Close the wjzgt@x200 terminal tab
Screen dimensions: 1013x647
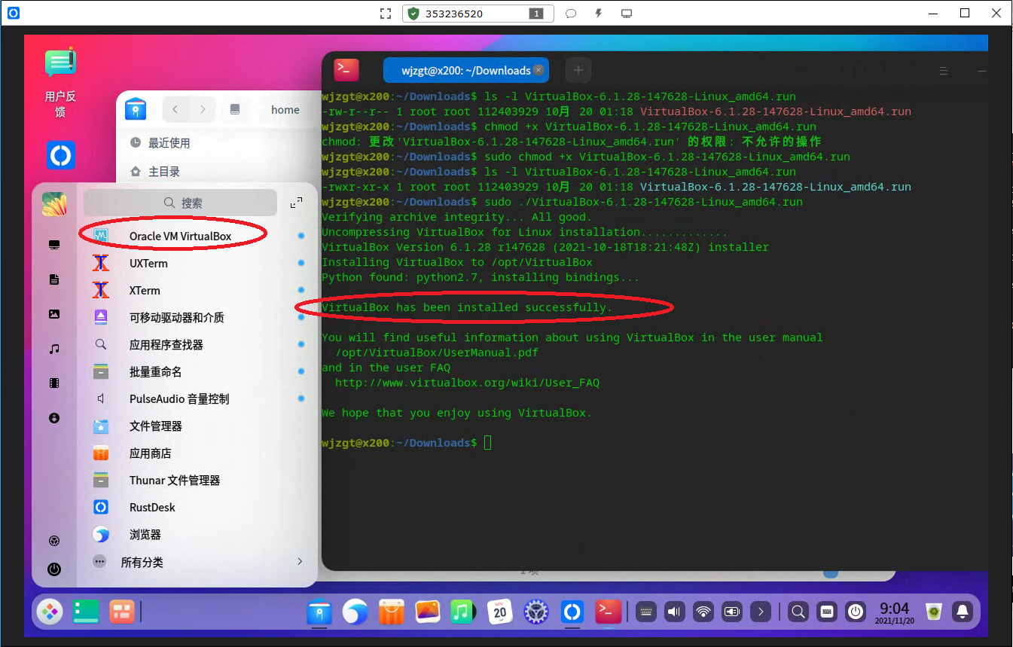pos(539,70)
